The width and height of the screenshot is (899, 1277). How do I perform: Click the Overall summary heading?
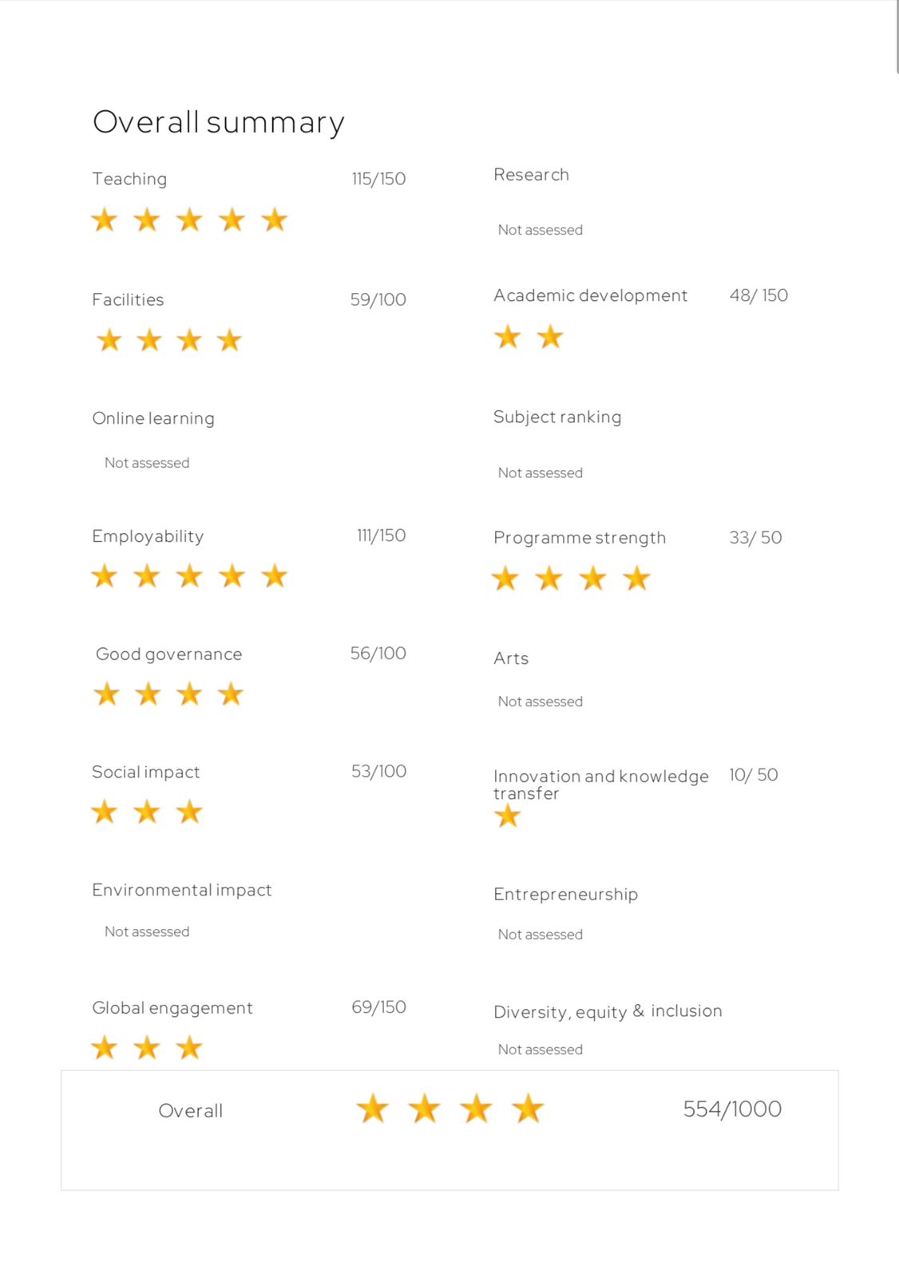click(x=219, y=122)
